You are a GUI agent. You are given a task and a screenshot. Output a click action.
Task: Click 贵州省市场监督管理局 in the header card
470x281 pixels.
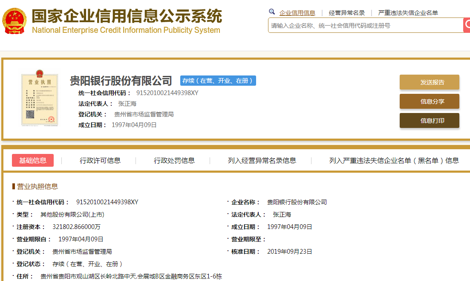(x=144, y=114)
